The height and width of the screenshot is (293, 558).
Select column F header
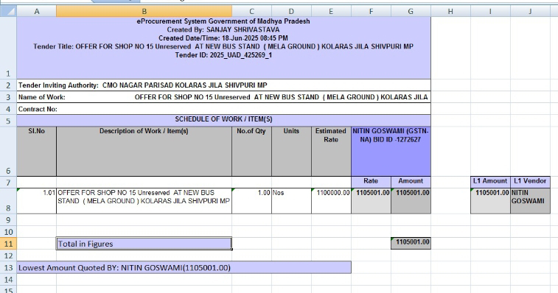click(x=372, y=11)
